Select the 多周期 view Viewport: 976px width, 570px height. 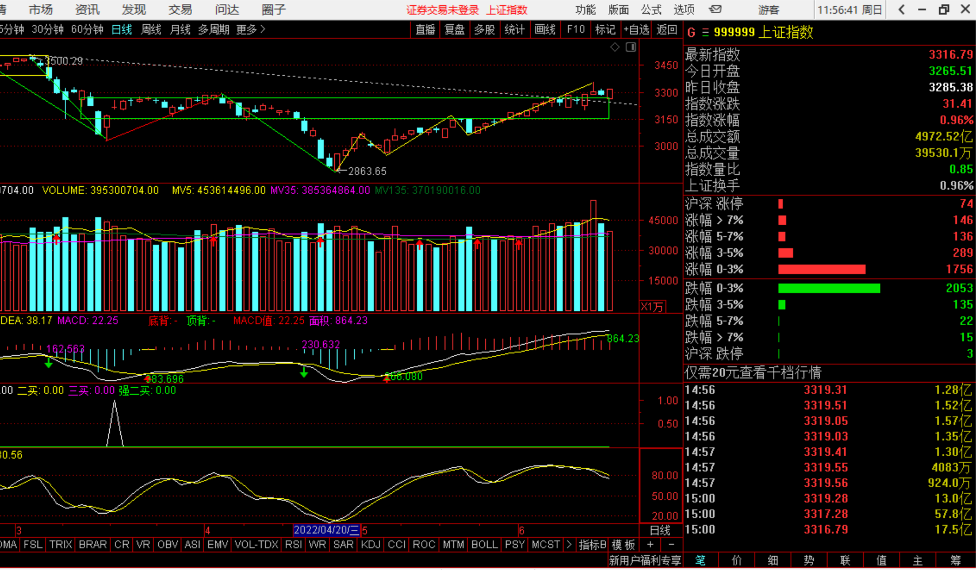pyautogui.click(x=214, y=29)
